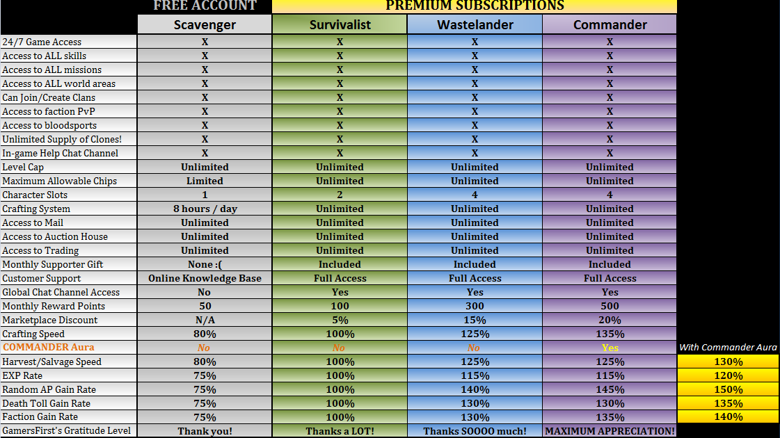
Task: Click the 150% Commander Aura bonus cell
Action: click(x=728, y=389)
